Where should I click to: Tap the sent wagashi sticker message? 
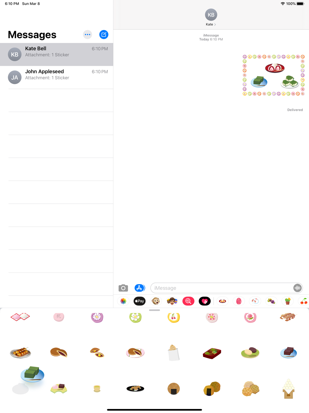coord(273,75)
